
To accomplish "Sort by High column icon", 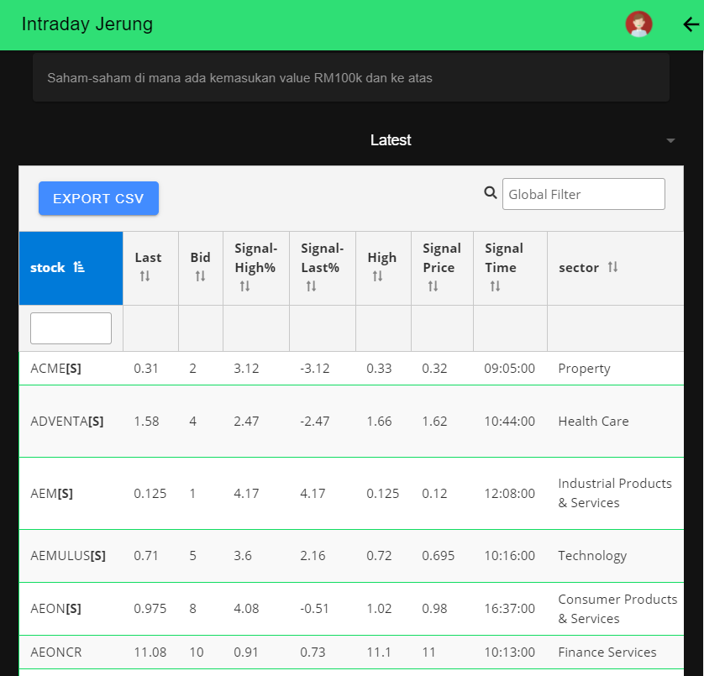I will [377, 276].
